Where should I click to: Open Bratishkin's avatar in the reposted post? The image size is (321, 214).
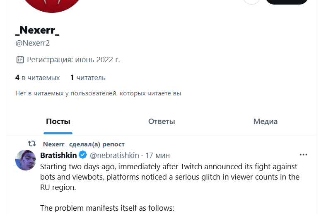(26, 160)
